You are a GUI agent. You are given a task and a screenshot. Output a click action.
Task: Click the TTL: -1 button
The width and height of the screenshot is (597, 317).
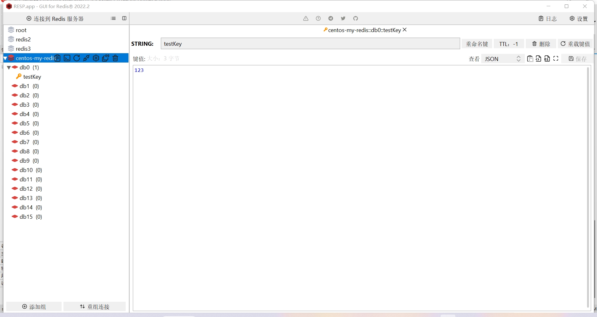[509, 44]
